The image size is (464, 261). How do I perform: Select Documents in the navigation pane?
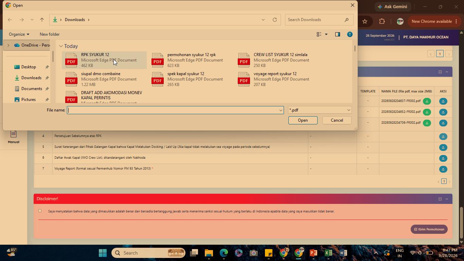[x=32, y=89]
